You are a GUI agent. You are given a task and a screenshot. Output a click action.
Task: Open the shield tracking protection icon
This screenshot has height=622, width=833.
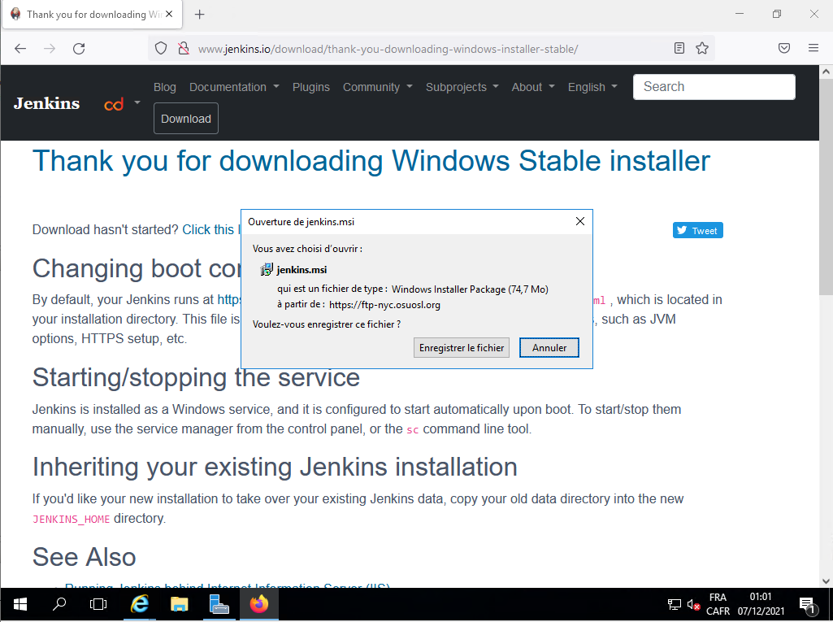click(x=161, y=49)
